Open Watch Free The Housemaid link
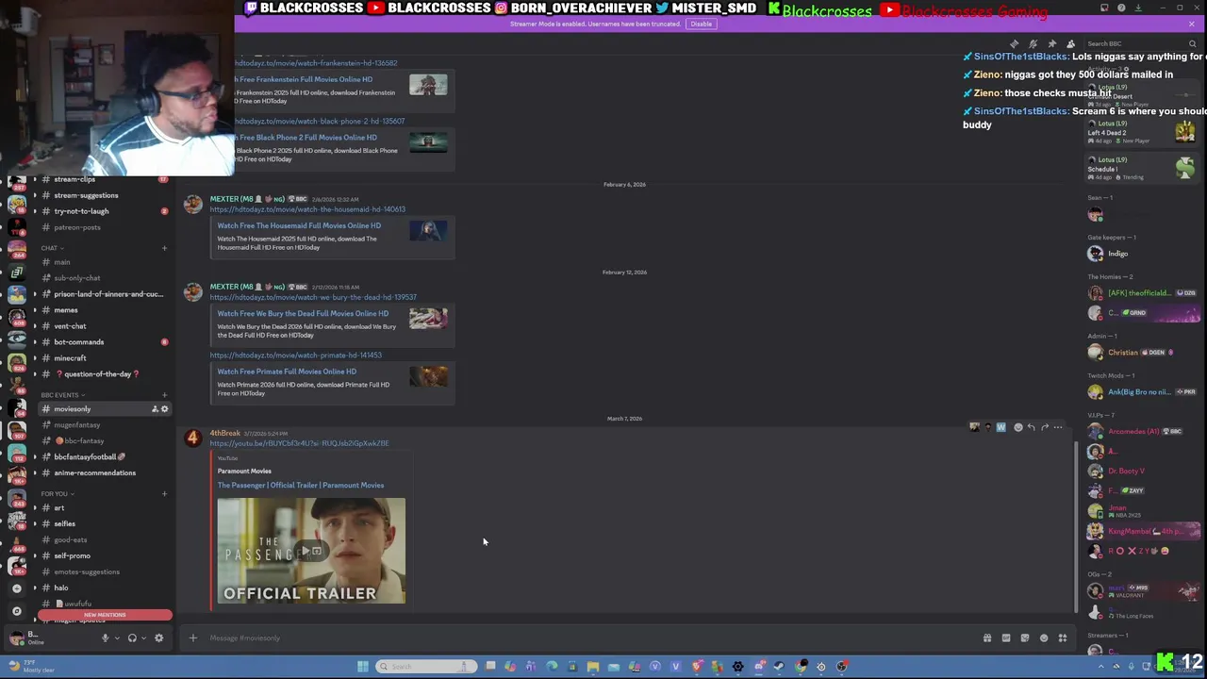 pyautogui.click(x=299, y=226)
